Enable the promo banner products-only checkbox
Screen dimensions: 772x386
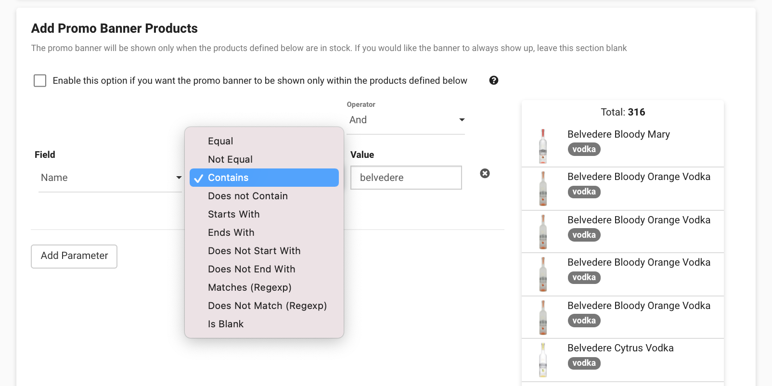pyautogui.click(x=40, y=80)
